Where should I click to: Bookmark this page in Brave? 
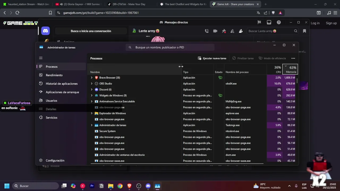pyautogui.click(x=50, y=13)
